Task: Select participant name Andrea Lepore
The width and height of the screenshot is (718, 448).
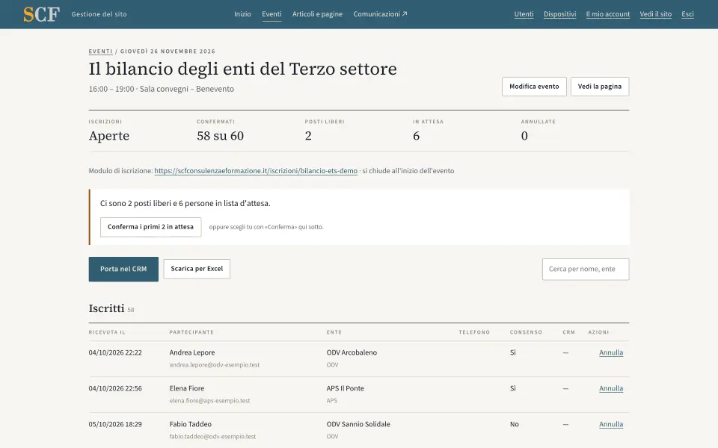Action: 192,352
